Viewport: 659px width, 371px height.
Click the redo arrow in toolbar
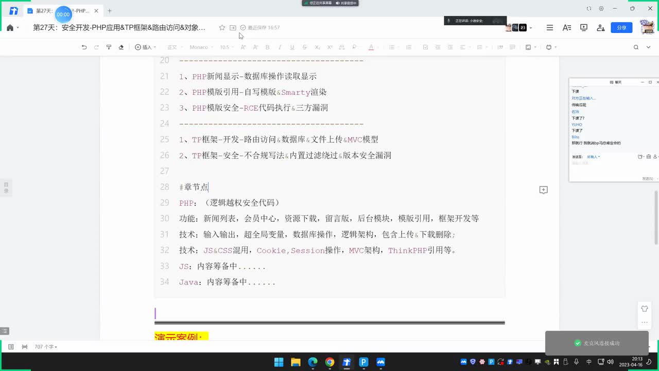pyautogui.click(x=96, y=47)
